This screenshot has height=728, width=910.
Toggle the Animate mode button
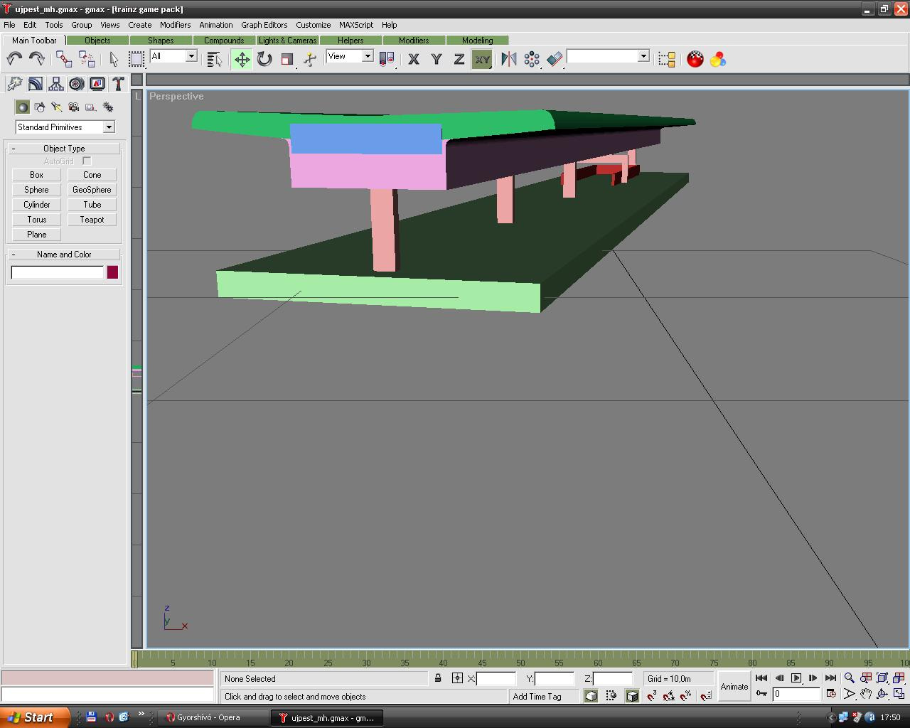[734, 686]
